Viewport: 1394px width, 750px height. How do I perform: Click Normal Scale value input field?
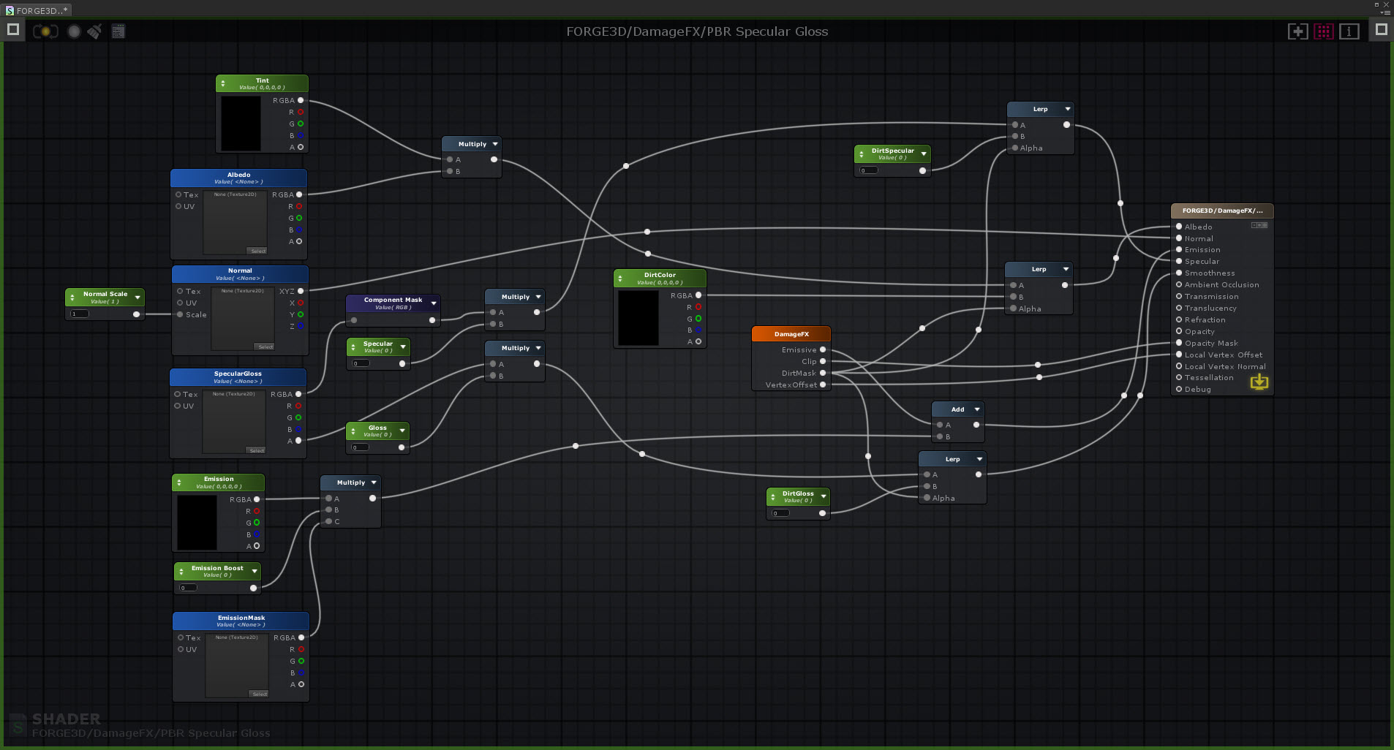pos(80,314)
